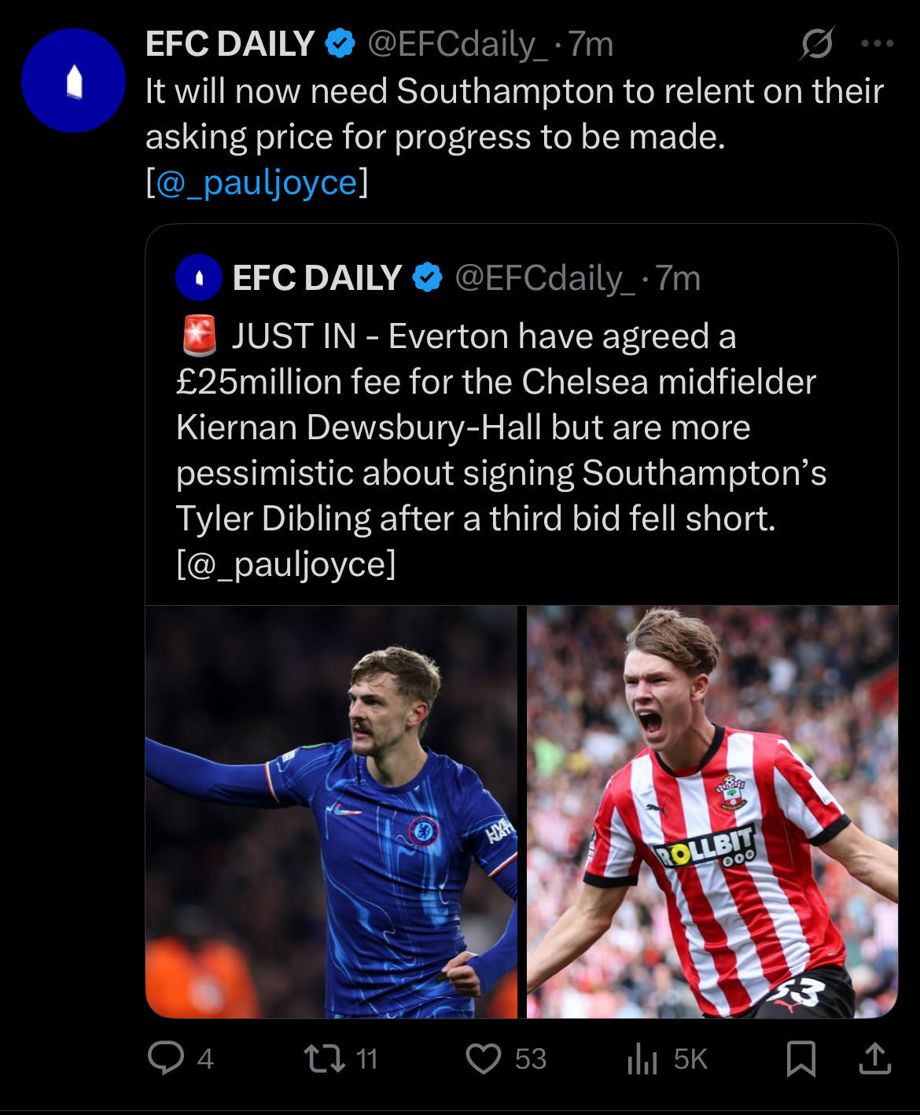Viewport: 920px width, 1115px height.
Task: Tap verified badge in quoted tweet header
Action: pyautogui.click(x=428, y=277)
